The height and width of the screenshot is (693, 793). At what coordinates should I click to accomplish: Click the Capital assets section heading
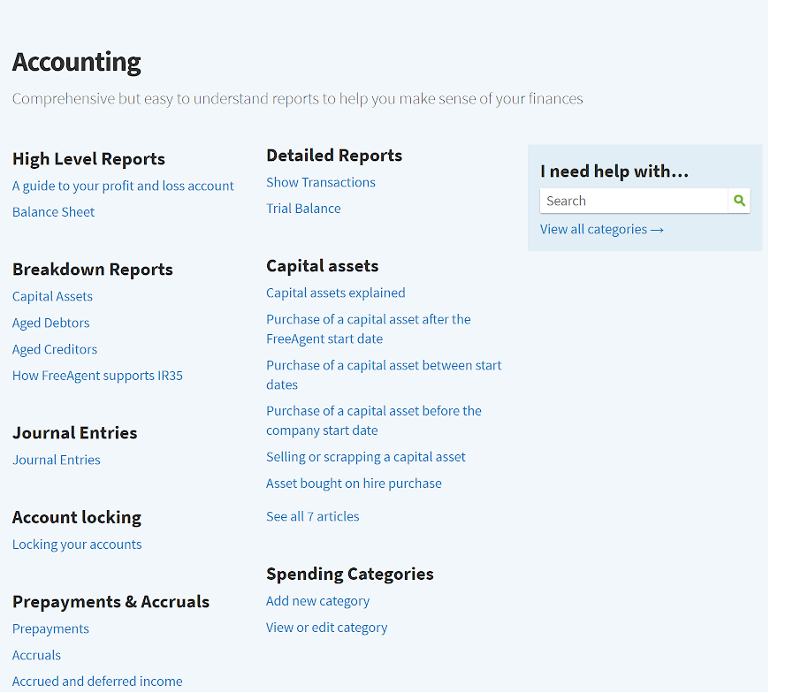tap(322, 266)
